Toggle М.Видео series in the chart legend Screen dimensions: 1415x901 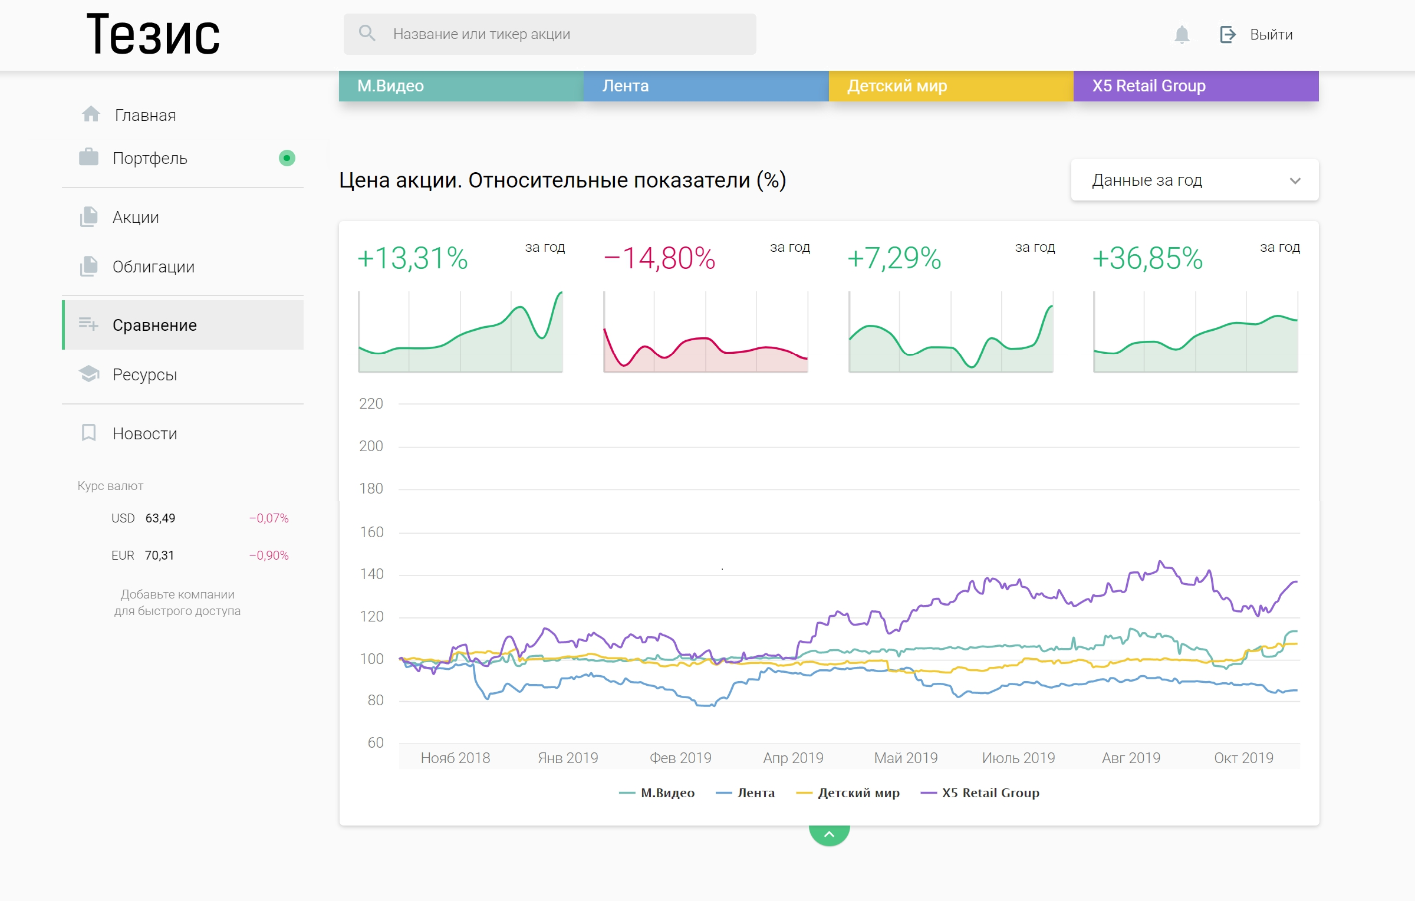coord(657,793)
